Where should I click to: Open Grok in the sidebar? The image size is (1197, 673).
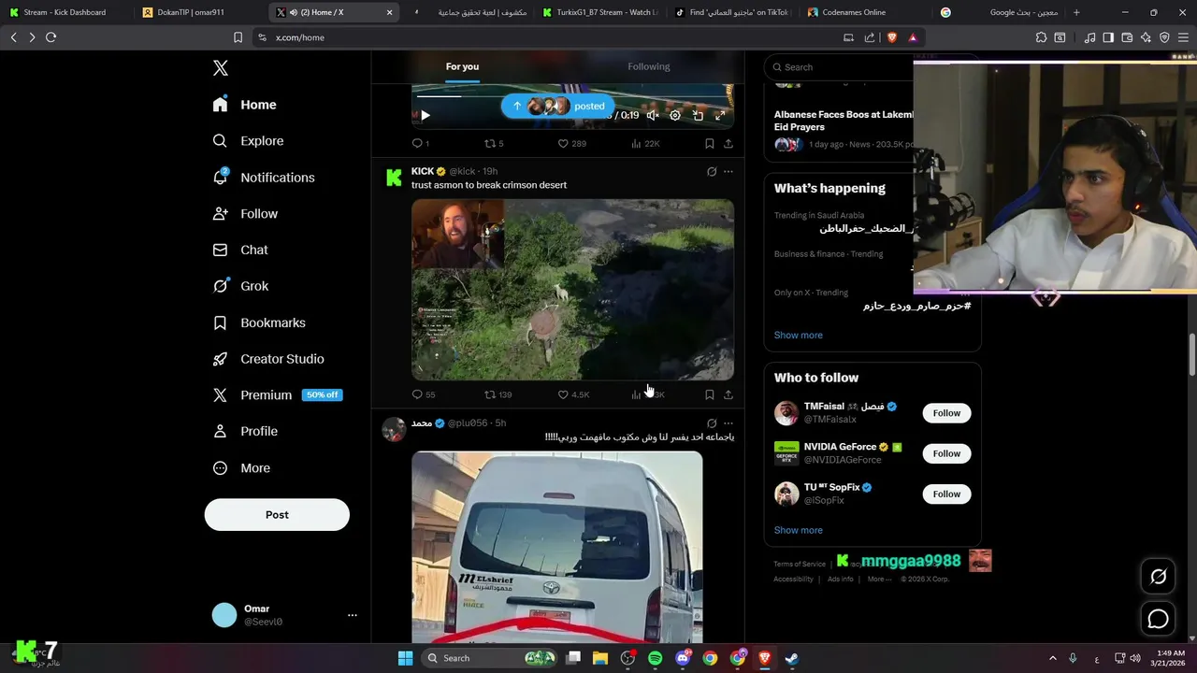point(241,286)
